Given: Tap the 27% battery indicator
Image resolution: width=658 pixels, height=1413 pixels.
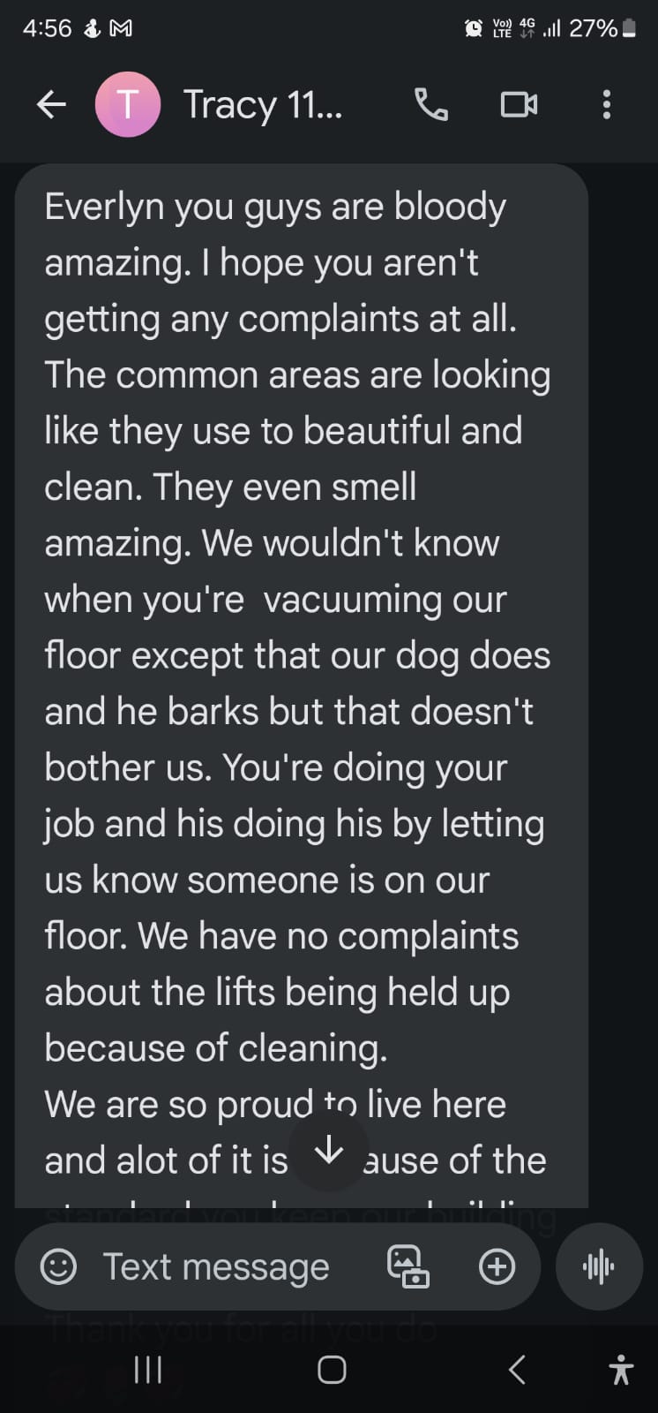Looking at the screenshot, I should [x=602, y=28].
